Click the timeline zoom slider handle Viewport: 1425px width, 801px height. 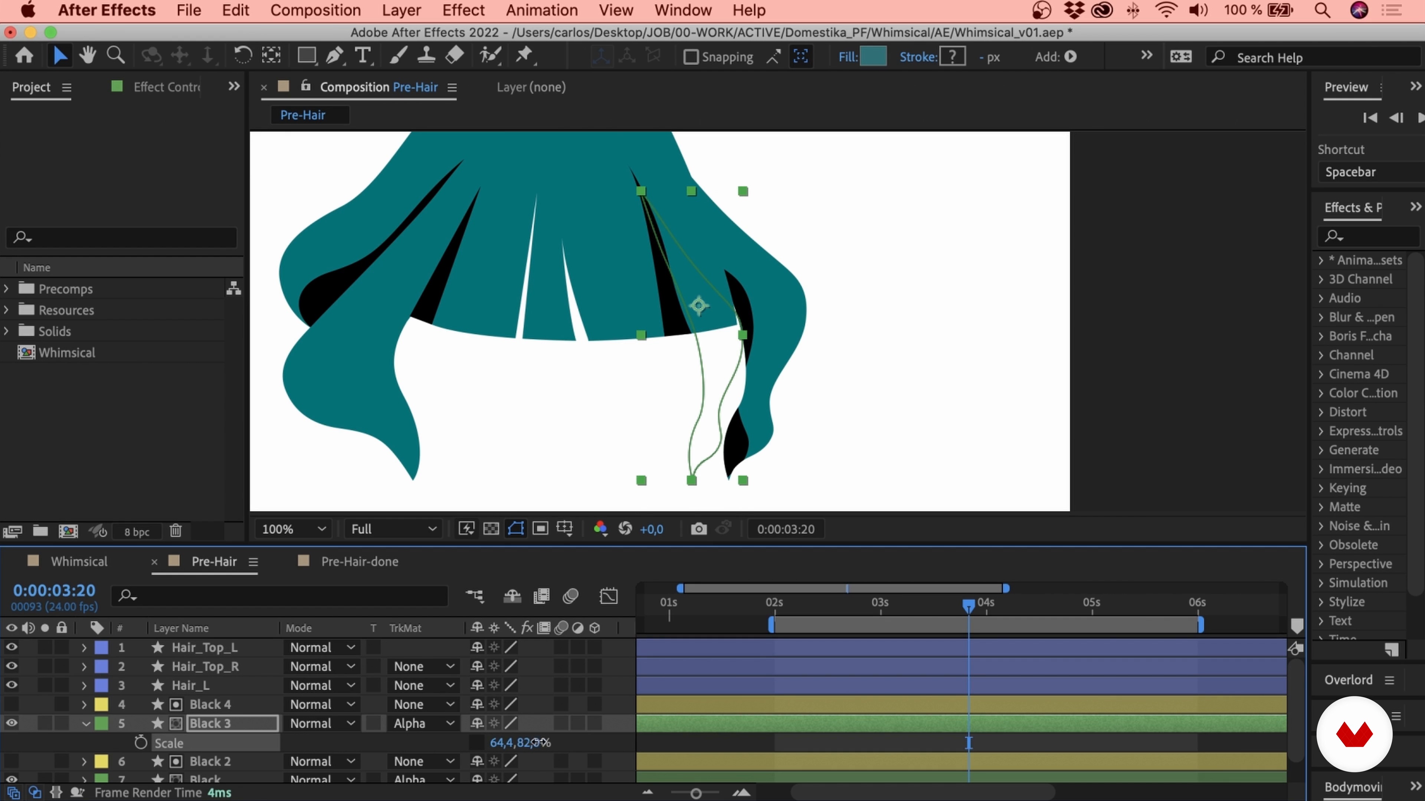[x=697, y=794]
